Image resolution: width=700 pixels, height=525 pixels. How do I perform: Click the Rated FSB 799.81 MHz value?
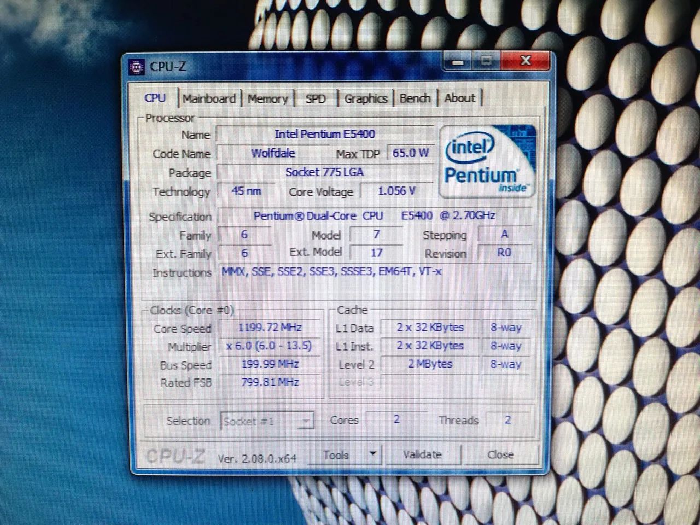coord(270,382)
